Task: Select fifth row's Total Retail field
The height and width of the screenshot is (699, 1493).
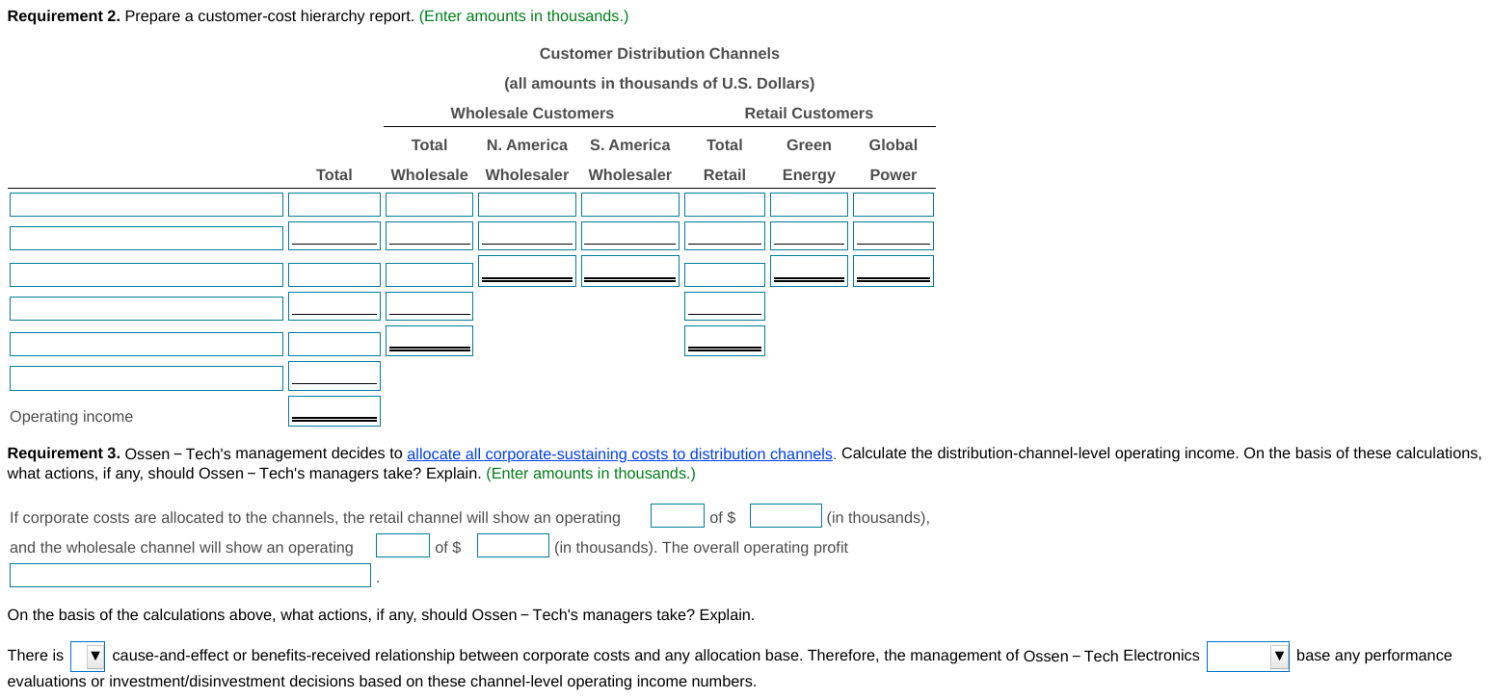Action: click(725, 341)
